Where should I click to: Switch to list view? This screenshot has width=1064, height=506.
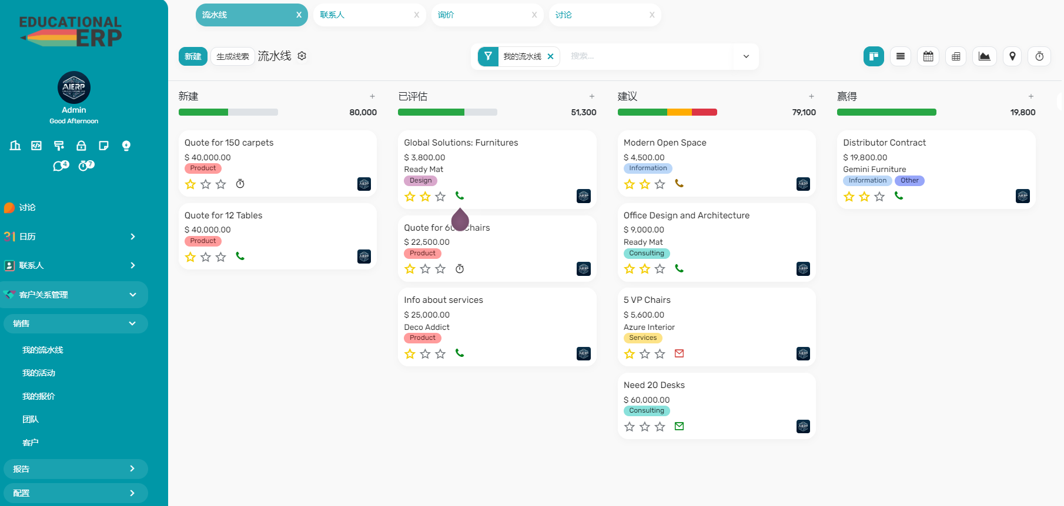[900, 56]
